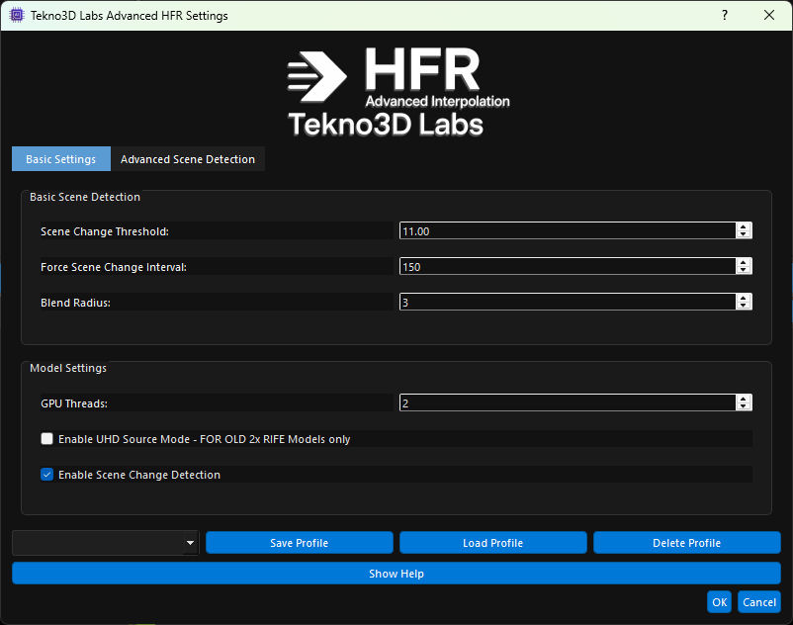Click the question mark help button
Viewport: 793px width, 625px height.
[x=725, y=15]
